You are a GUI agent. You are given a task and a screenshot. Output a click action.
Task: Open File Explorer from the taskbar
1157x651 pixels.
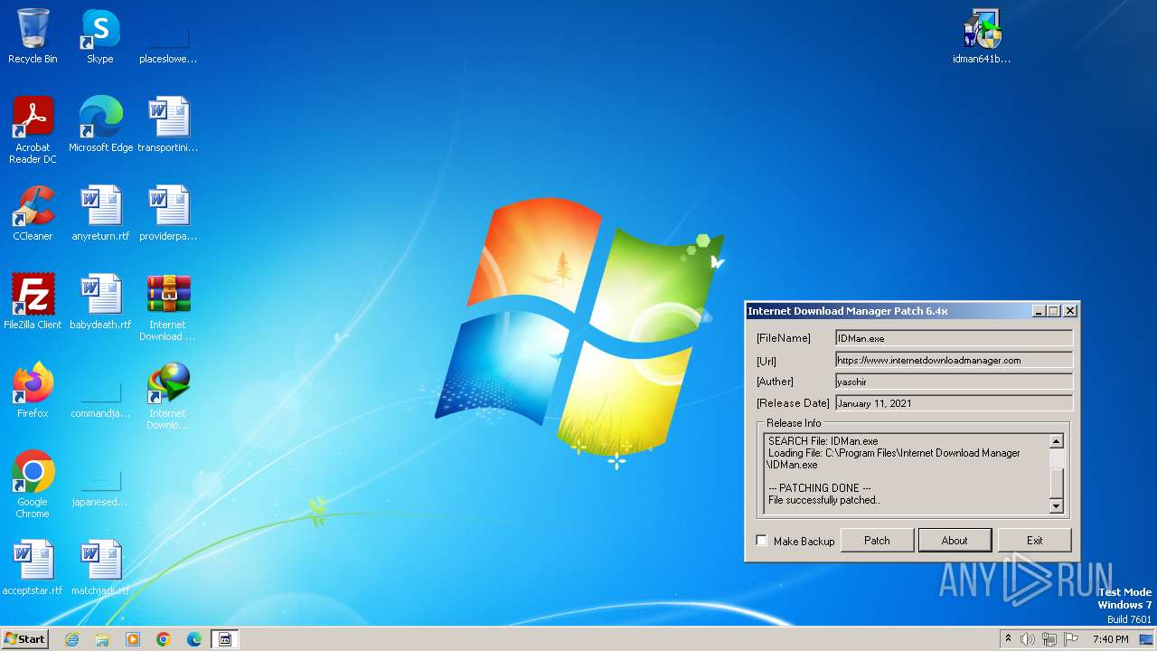102,639
